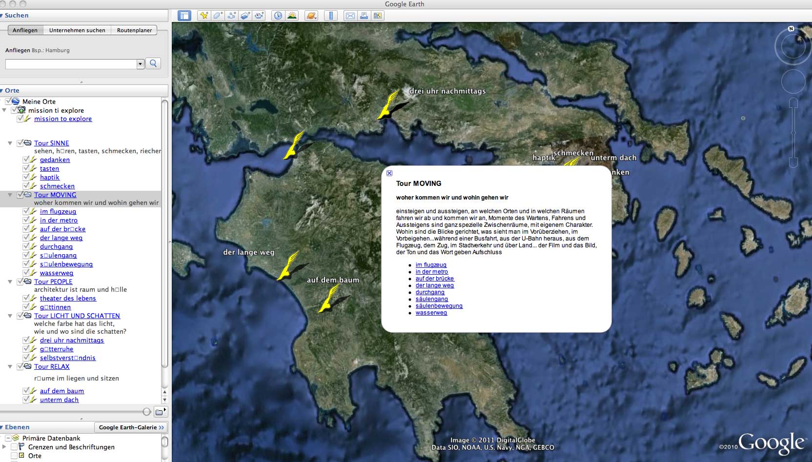Uncheck the theater des lebens checkbox
Viewport: 812px width, 462px height.
click(26, 298)
